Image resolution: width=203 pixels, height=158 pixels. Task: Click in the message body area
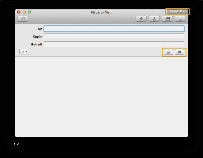tap(101, 97)
